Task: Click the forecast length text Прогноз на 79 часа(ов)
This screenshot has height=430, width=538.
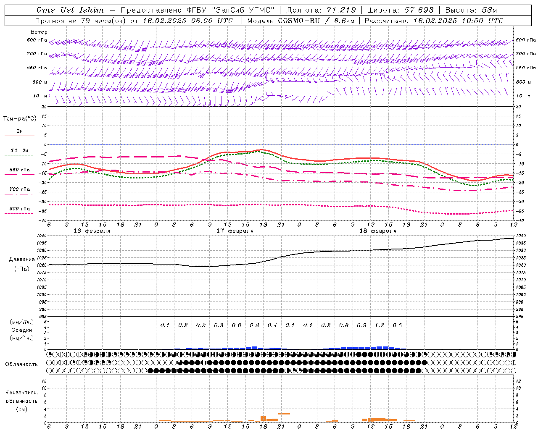Action: (81, 21)
